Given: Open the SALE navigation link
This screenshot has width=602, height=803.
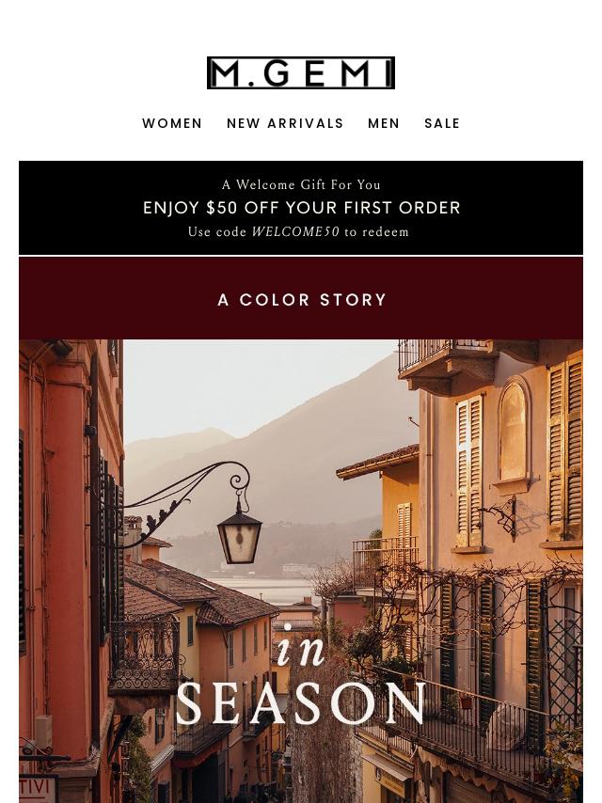Looking at the screenshot, I should pyautogui.click(x=442, y=123).
